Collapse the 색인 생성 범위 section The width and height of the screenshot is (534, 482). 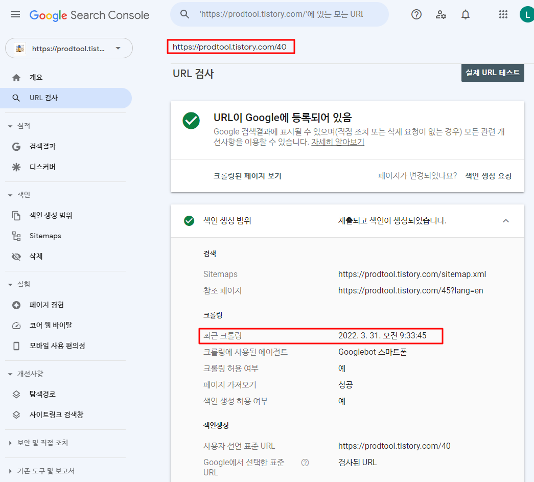[505, 221]
